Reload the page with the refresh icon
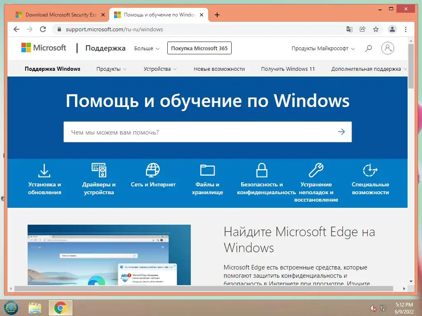This screenshot has width=422, height=316. click(43, 29)
